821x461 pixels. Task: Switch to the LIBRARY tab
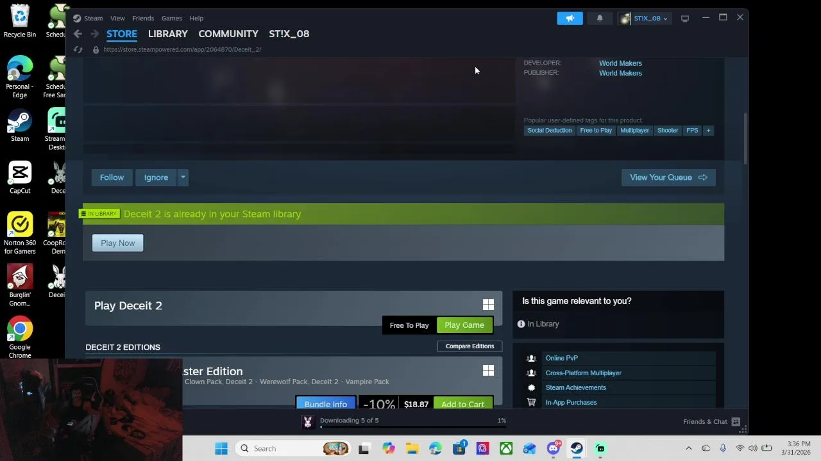tap(168, 34)
